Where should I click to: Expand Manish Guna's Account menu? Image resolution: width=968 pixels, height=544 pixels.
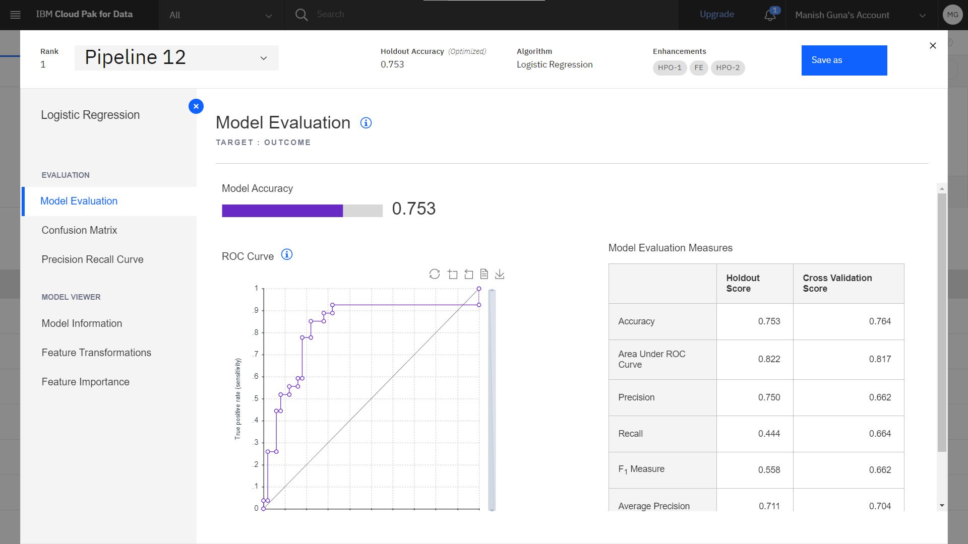tap(860, 15)
